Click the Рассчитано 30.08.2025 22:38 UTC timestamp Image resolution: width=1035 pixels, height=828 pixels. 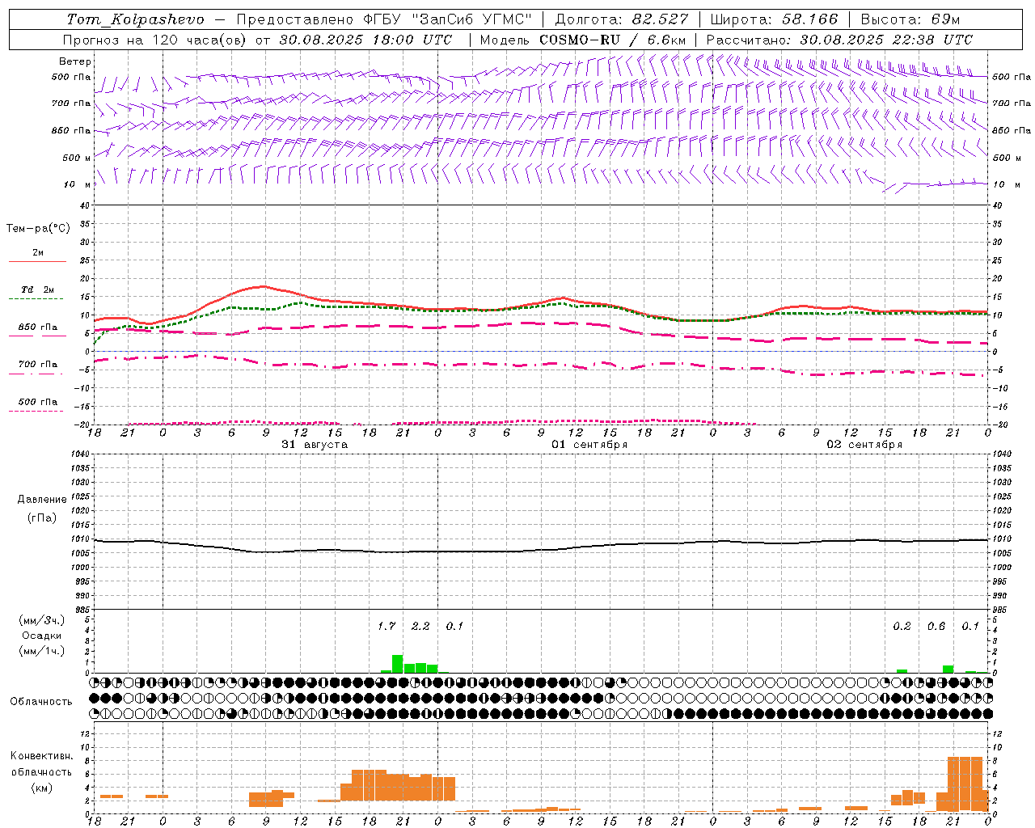[x=839, y=40]
